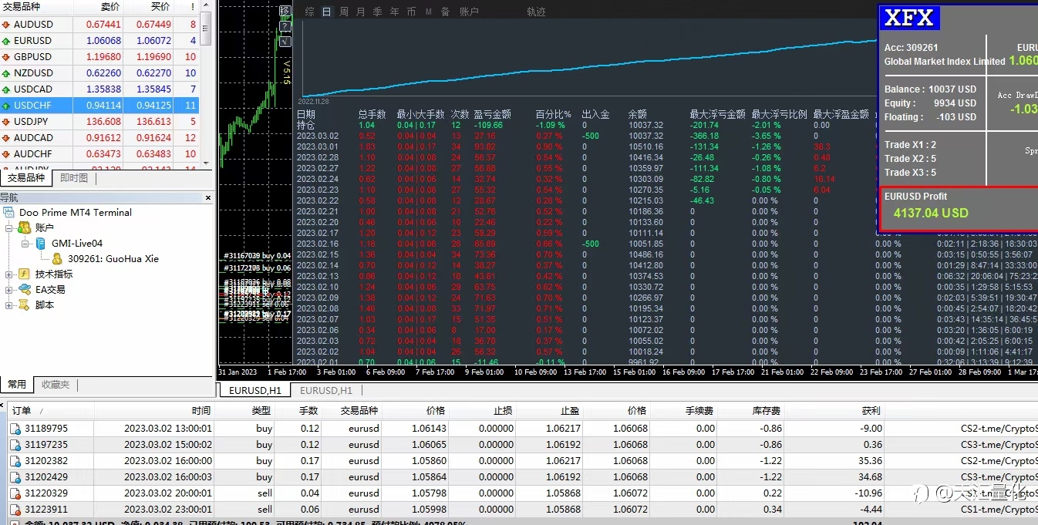
Task: Switch to the 交易品种 tab in Market Watch
Action: [26, 178]
